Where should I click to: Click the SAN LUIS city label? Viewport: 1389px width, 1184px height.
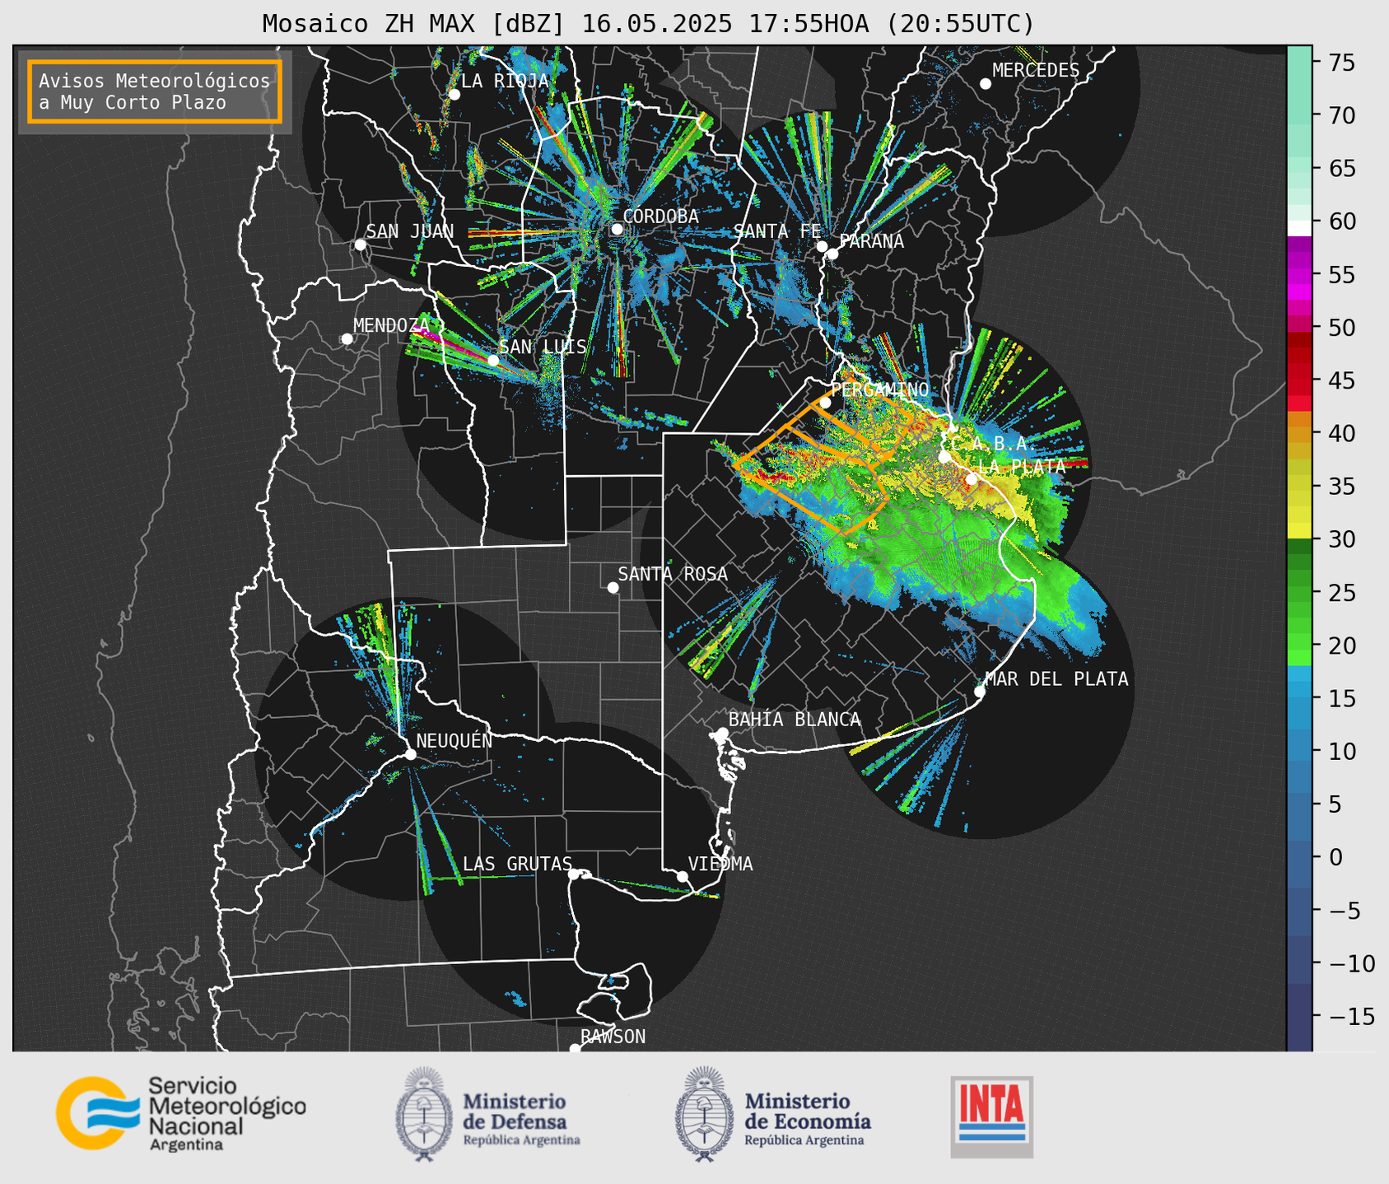[x=543, y=347]
